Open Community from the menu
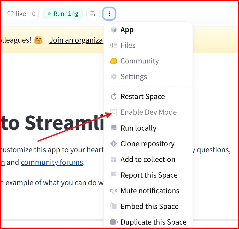This screenshot has height=229, width=239. (x=148, y=61)
